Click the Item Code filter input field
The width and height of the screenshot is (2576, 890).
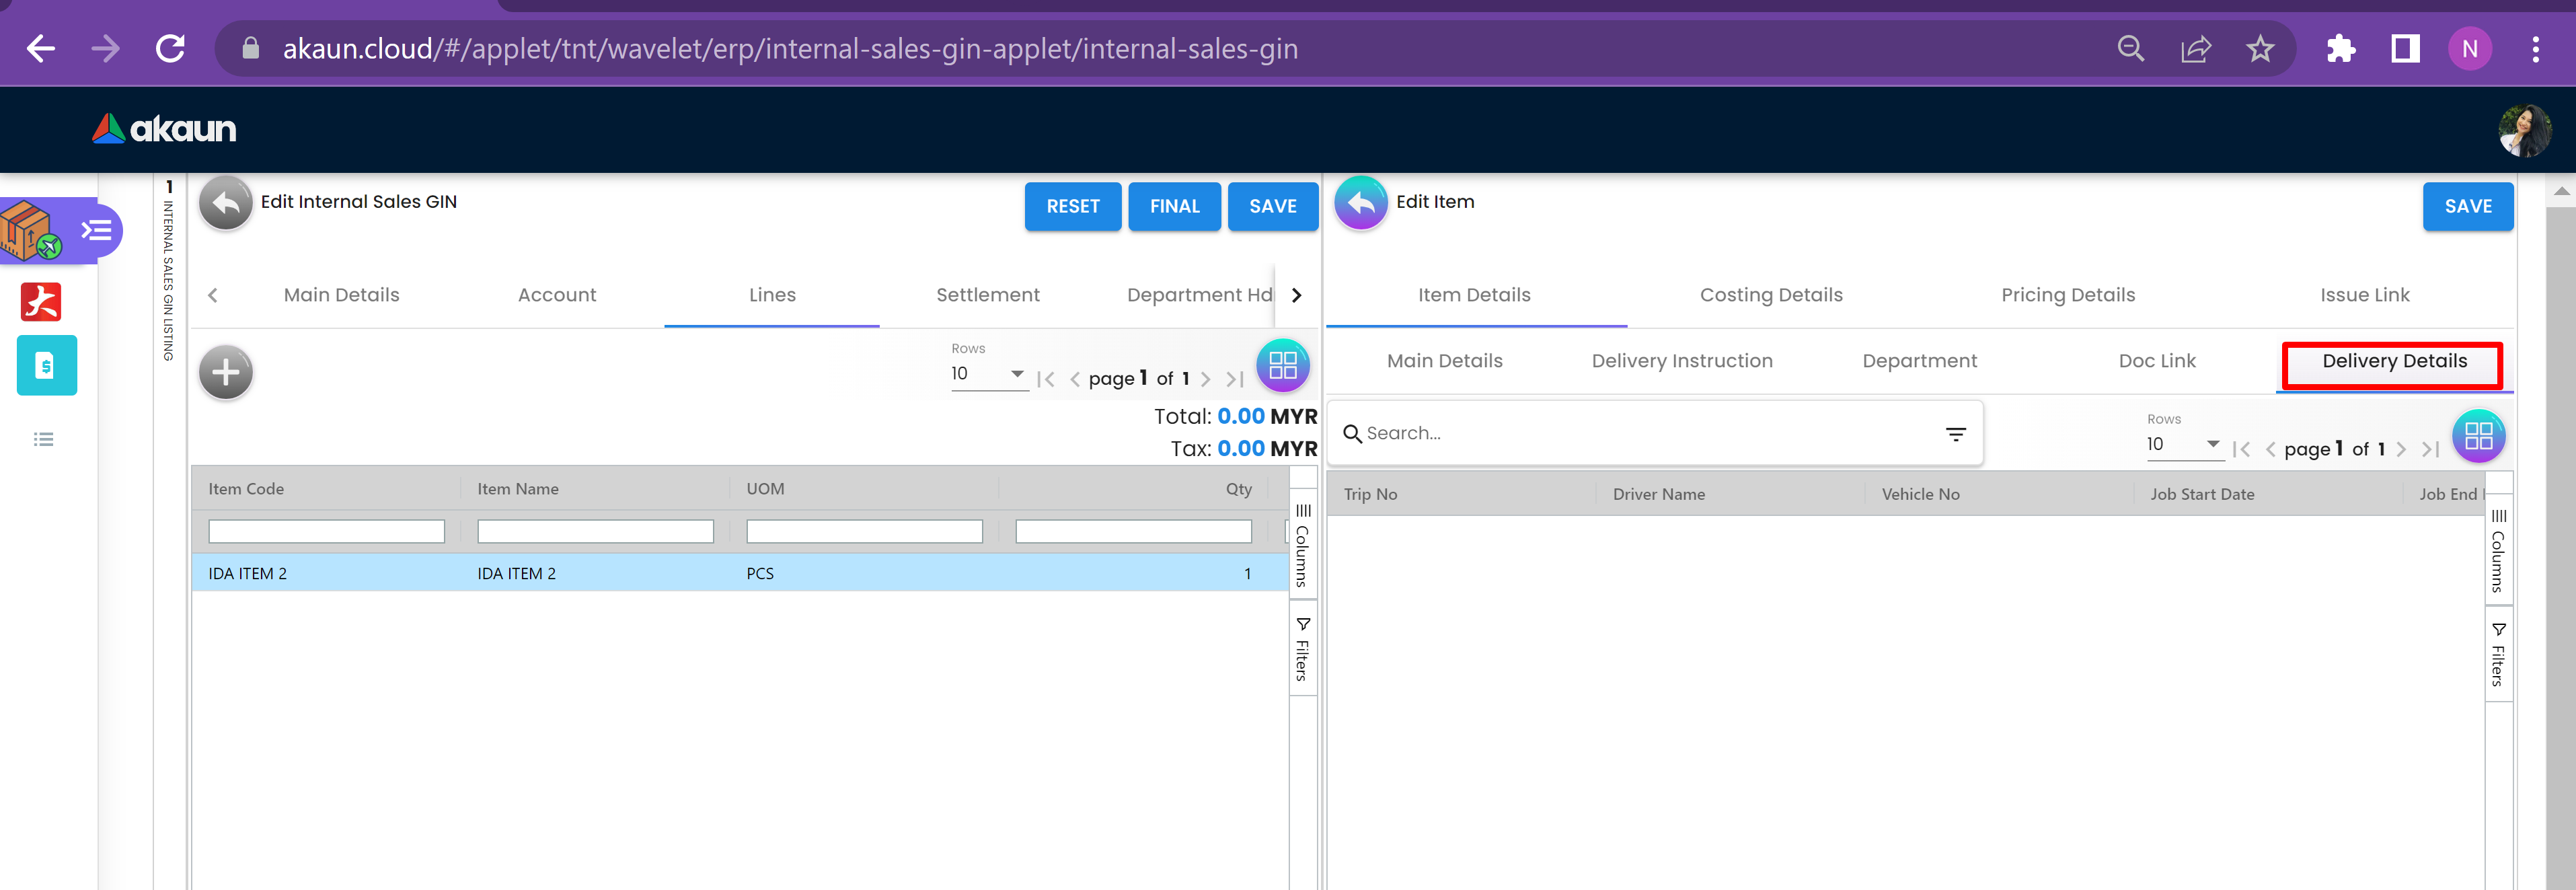[326, 532]
